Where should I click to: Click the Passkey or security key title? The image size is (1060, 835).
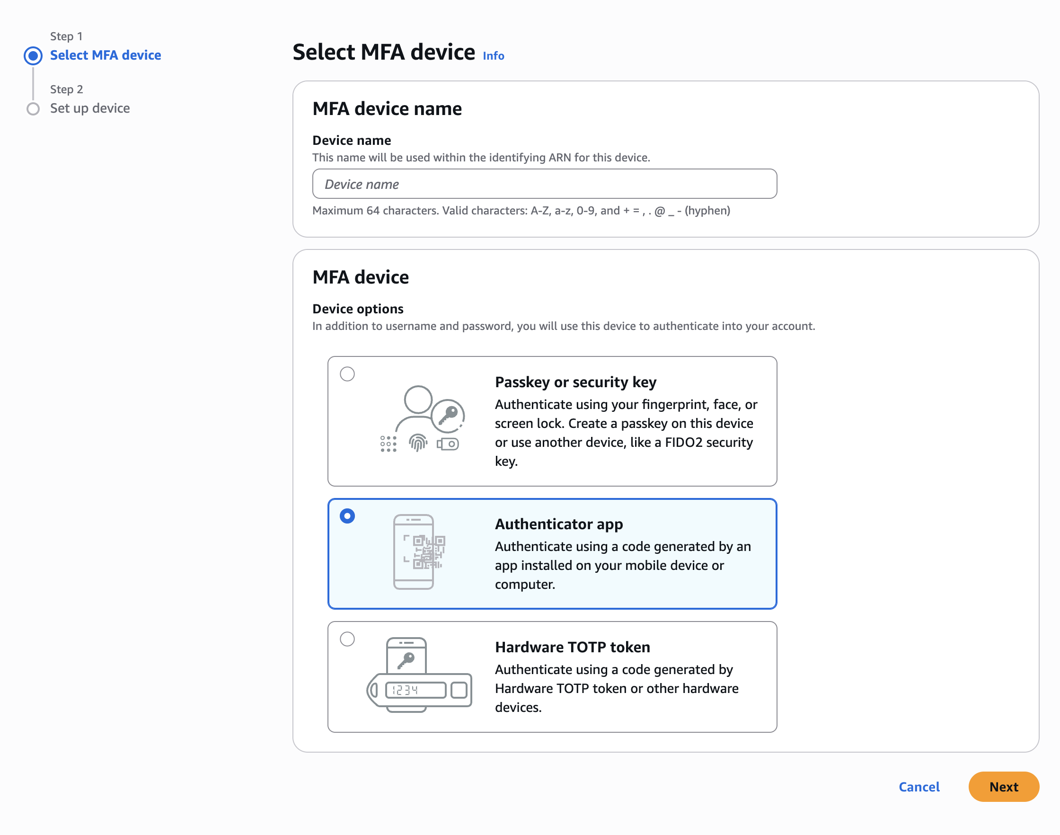575,382
